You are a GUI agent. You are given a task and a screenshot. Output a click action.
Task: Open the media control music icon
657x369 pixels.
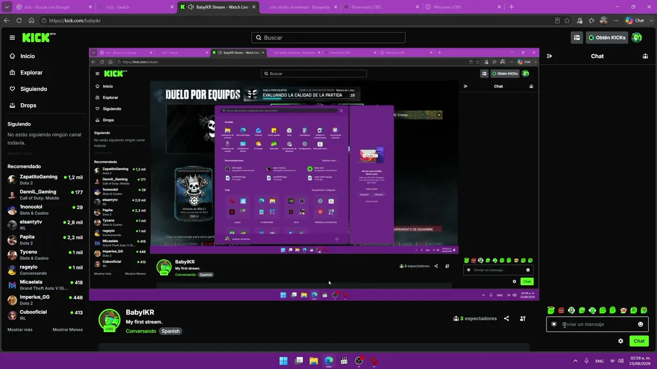pyautogui.click(x=579, y=20)
